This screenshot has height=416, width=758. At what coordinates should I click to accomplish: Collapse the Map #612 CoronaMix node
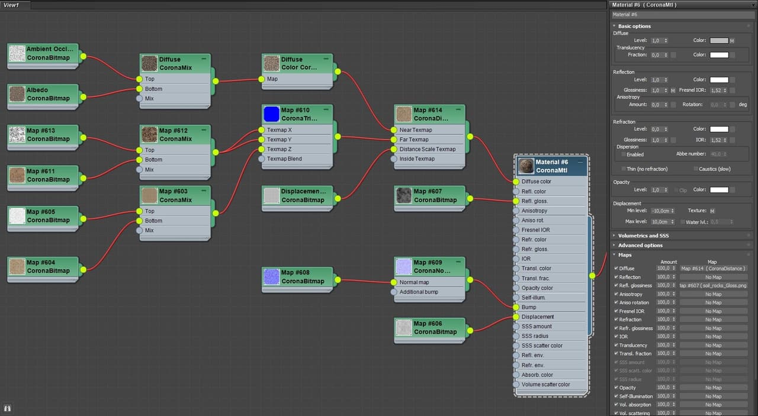(x=204, y=130)
